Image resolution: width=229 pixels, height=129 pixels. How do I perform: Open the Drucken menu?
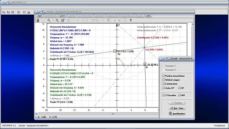[x=139, y=16]
